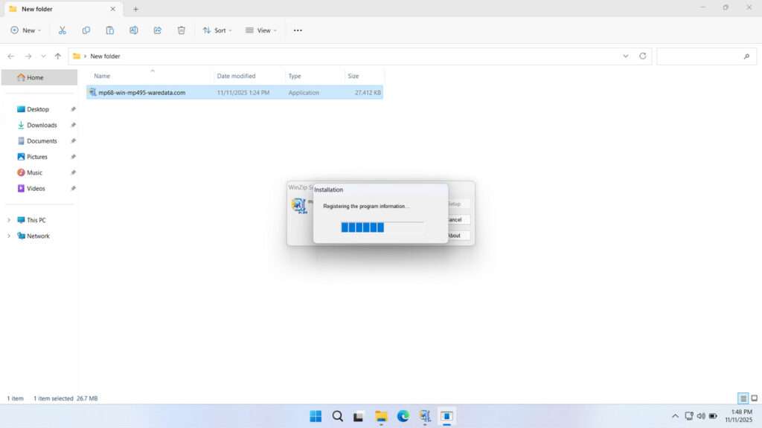
Task: Open Search from the taskbar
Action: click(x=337, y=416)
